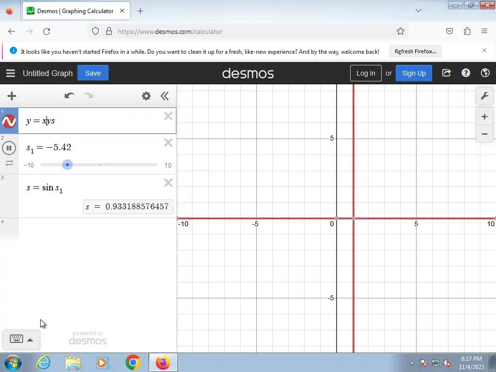Click the gray origin point on graph
Screen dimensions: 496x372
pyautogui.click(x=336, y=218)
